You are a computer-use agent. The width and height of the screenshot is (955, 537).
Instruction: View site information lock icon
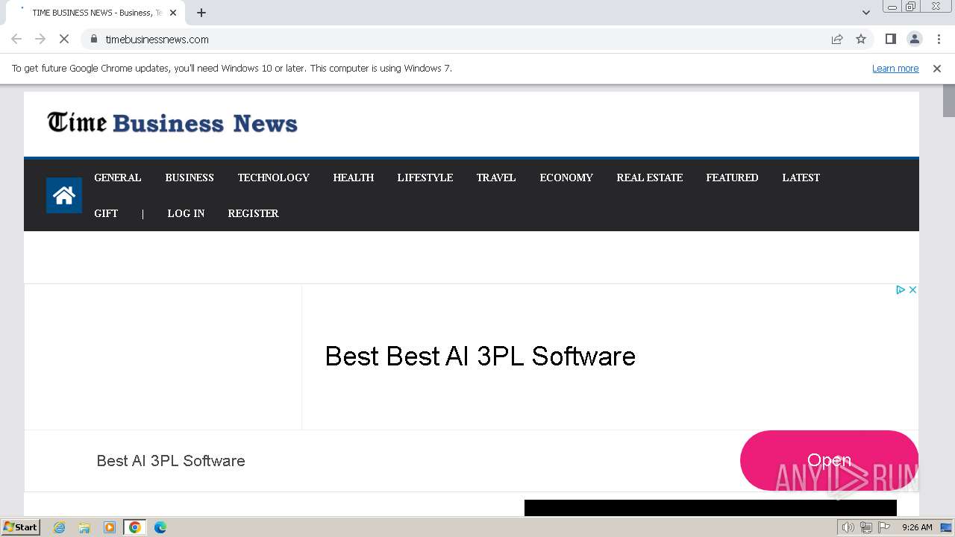coord(94,39)
